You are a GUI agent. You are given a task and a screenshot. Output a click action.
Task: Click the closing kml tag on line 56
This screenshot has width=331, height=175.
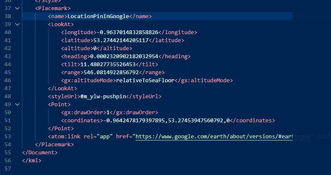coord(32,161)
